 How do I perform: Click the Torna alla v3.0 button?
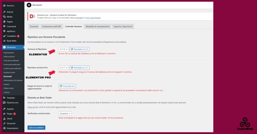click(67, 86)
